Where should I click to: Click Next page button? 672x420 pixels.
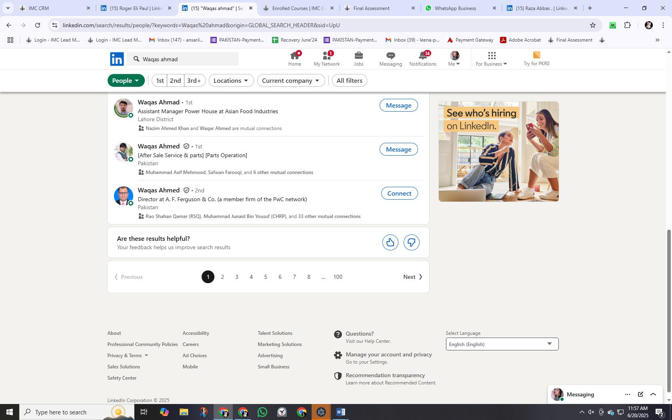[412, 277]
